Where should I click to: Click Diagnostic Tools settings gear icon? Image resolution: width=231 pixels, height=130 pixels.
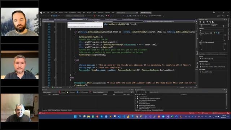click(x=200, y=22)
